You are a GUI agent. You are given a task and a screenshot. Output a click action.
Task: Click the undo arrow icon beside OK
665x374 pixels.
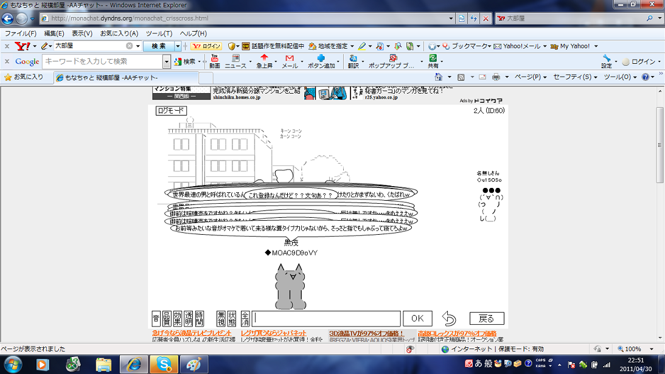tap(449, 319)
